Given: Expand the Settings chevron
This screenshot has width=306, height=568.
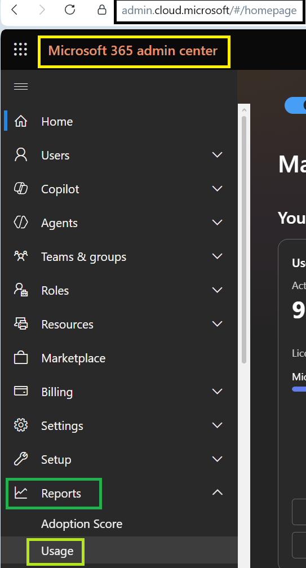Looking at the screenshot, I should click(218, 425).
